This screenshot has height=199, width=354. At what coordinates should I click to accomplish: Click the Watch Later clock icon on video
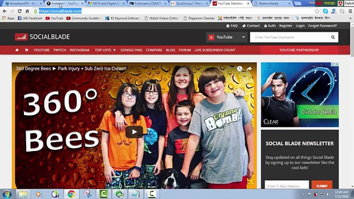point(240,69)
